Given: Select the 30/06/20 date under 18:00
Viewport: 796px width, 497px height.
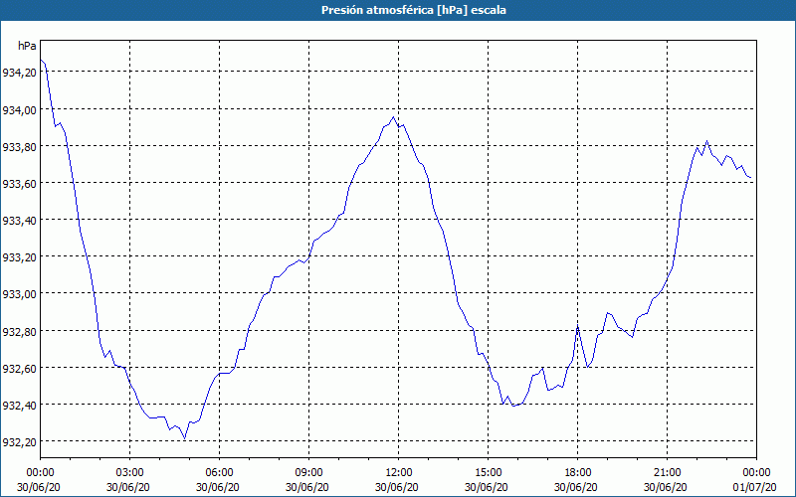Looking at the screenshot, I should 578,487.
